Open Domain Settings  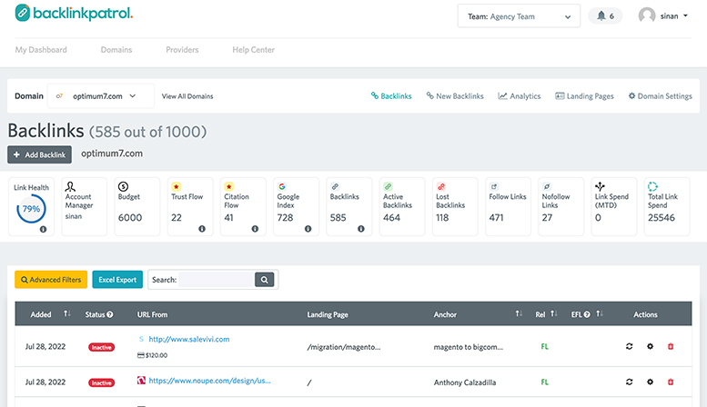click(x=660, y=96)
